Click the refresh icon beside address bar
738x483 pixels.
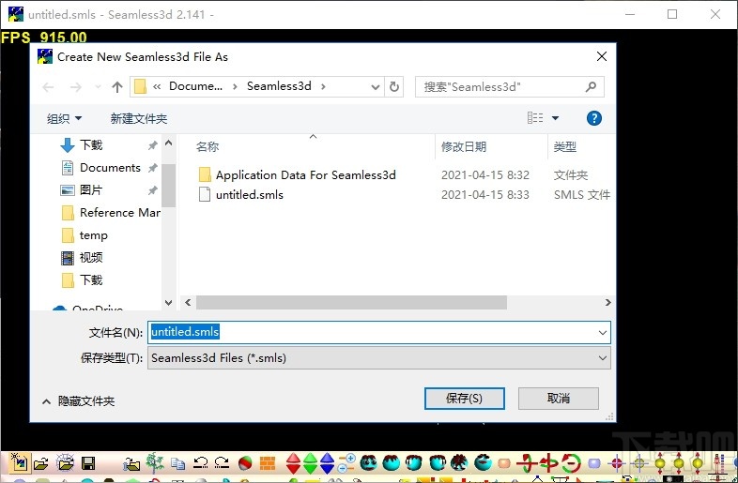tap(394, 86)
